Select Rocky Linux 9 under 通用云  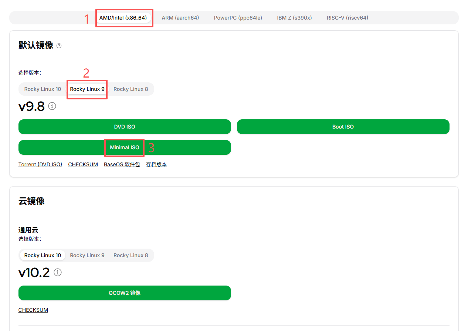[87, 255]
